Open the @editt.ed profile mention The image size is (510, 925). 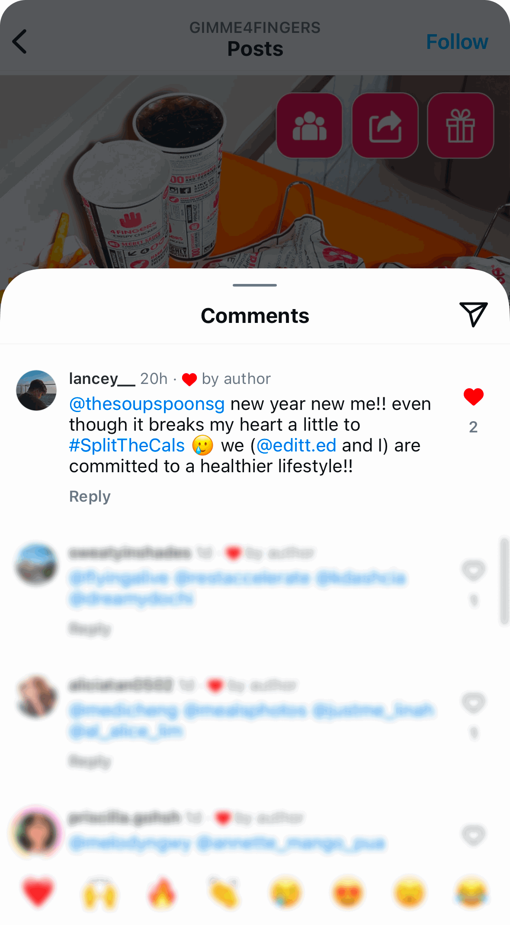click(x=296, y=445)
